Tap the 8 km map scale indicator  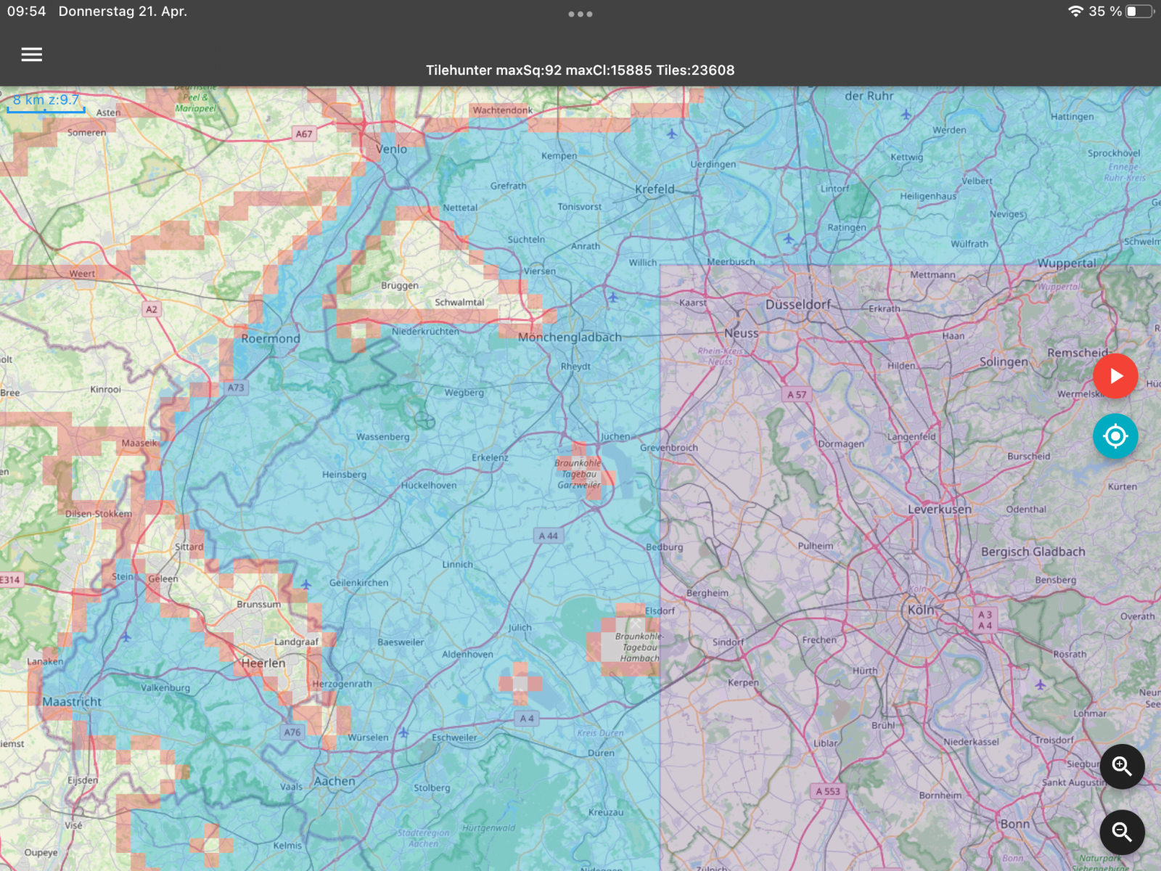click(46, 102)
